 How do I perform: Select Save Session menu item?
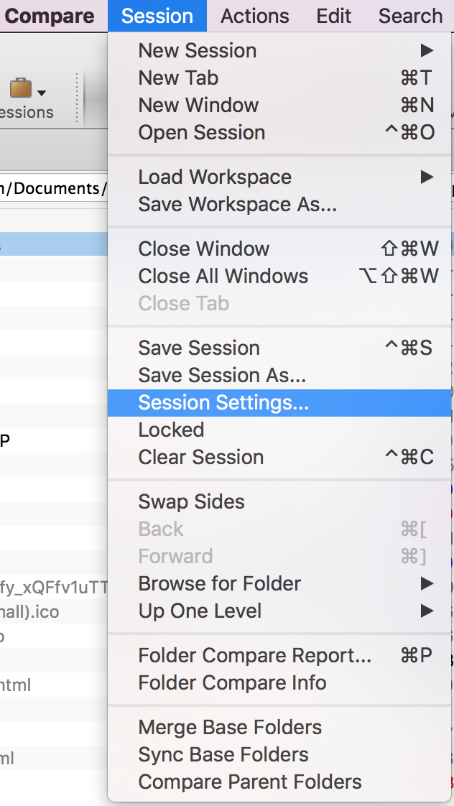pyautogui.click(x=279, y=348)
